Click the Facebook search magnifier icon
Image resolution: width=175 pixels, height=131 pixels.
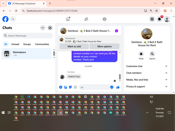tap(13, 19)
